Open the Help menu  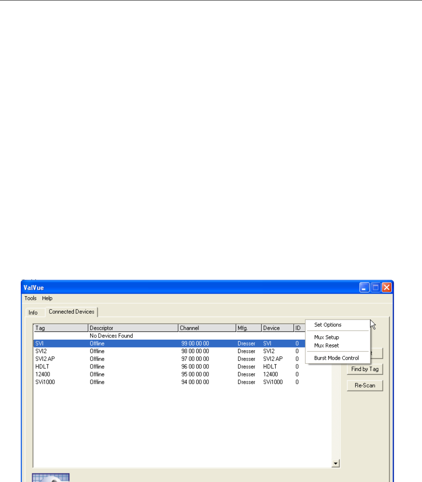coord(47,298)
